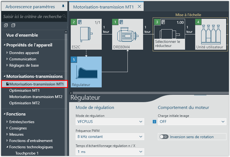Expand the Données appareil tree node
The image size is (230, 157).
(x=7, y=53)
